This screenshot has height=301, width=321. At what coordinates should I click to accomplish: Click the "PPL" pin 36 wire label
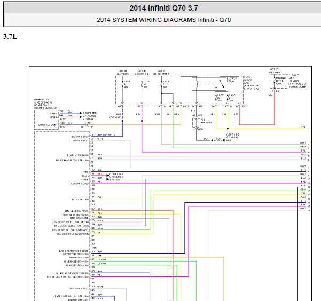coord(100,275)
